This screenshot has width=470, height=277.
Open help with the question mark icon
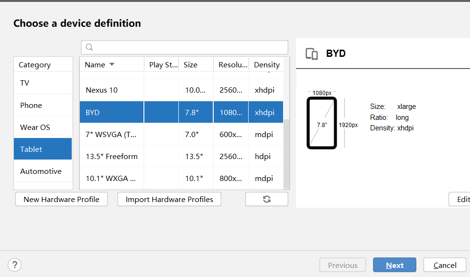14,265
